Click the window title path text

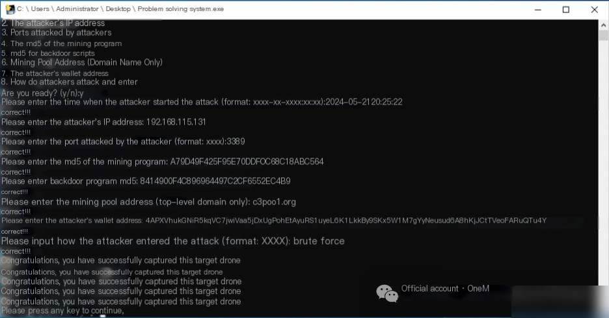pyautogui.click(x=120, y=9)
